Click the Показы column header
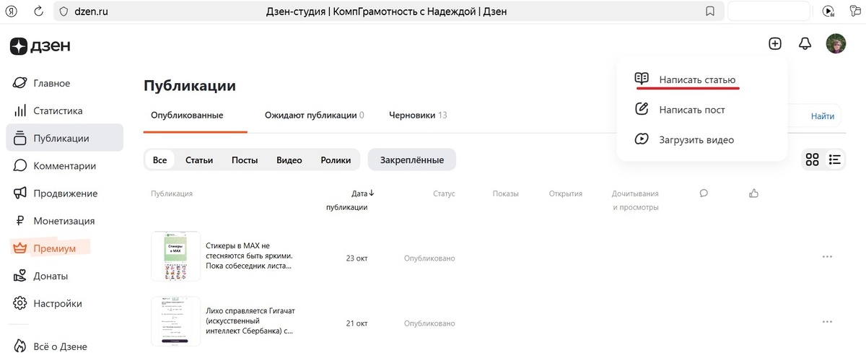Viewport: 866px width, 358px height. [x=506, y=193]
